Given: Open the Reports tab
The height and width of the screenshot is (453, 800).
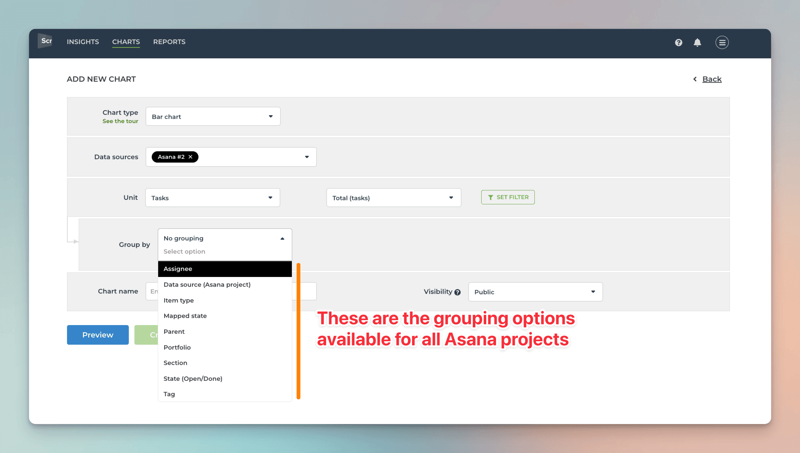Looking at the screenshot, I should point(169,42).
